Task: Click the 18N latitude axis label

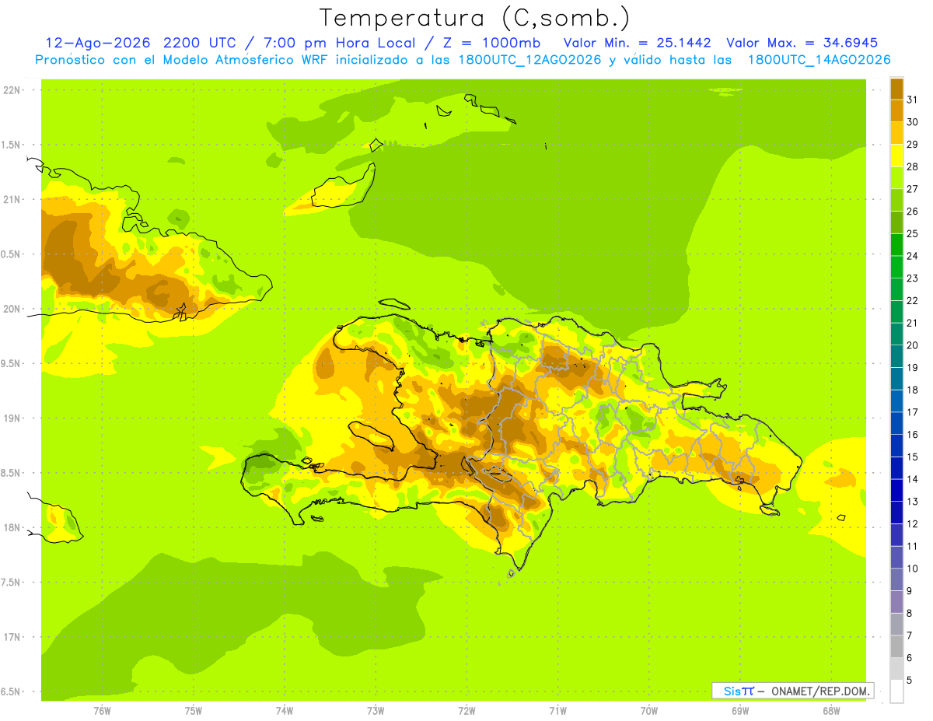Action: click(12, 527)
